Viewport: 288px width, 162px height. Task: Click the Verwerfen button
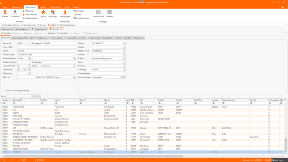pyautogui.click(x=63, y=33)
